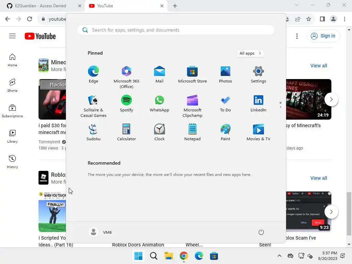Toggle YouTube hamburger guide menu
The width and height of the screenshot is (352, 264).
point(12,36)
